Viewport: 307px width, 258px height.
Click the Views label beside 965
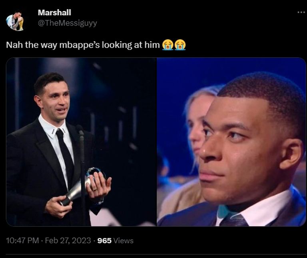coord(124,240)
